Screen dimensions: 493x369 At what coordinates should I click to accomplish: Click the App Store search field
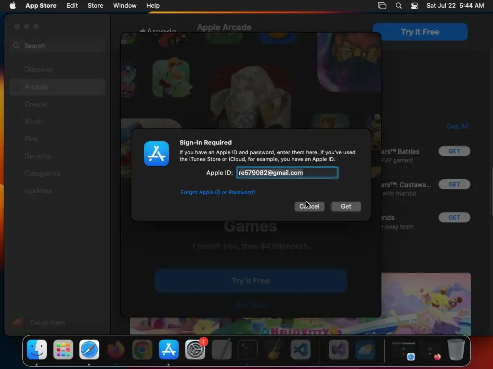pyautogui.click(x=58, y=46)
